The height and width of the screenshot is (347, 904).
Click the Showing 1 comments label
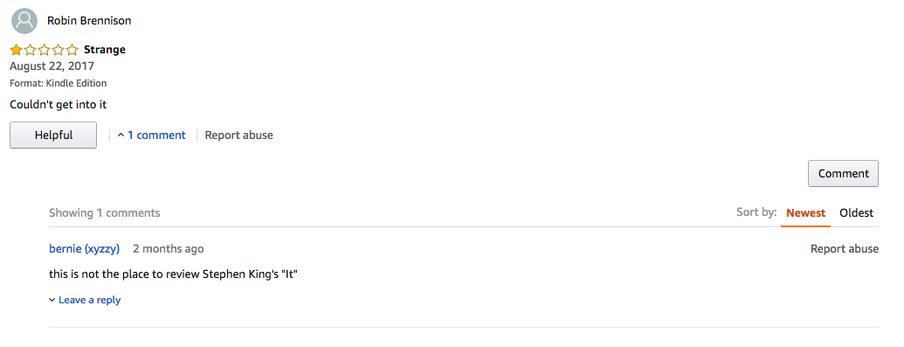tap(104, 213)
